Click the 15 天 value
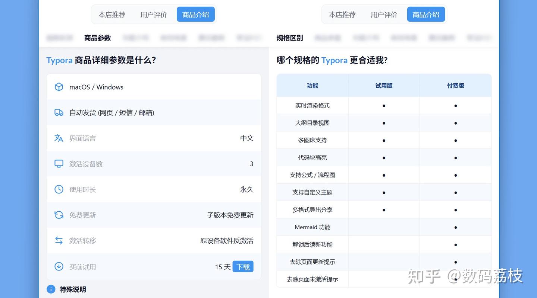537x298 pixels. (x=223, y=267)
